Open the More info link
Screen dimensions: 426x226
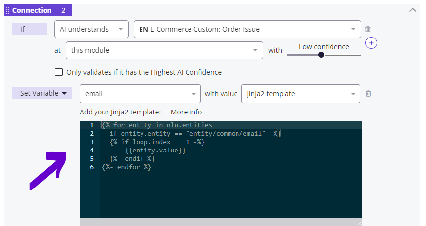point(186,112)
